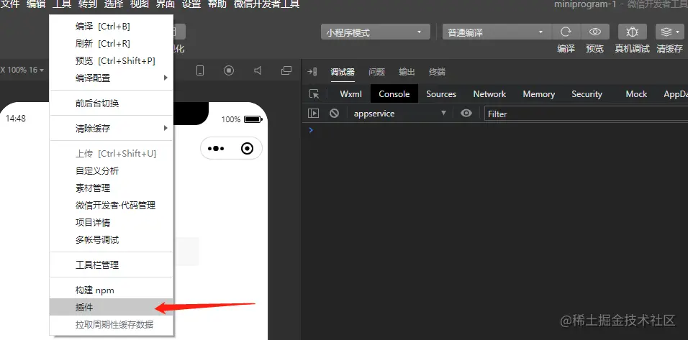Select 项目详情 menu entry
The width and height of the screenshot is (688, 340).
pos(112,223)
